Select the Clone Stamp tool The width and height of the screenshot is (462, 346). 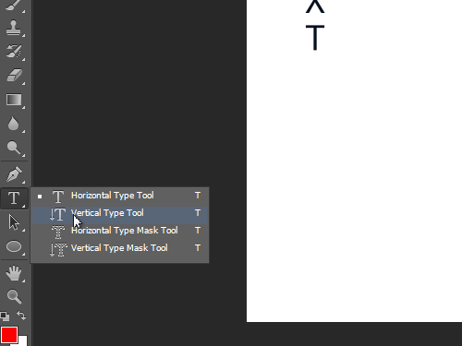14,28
